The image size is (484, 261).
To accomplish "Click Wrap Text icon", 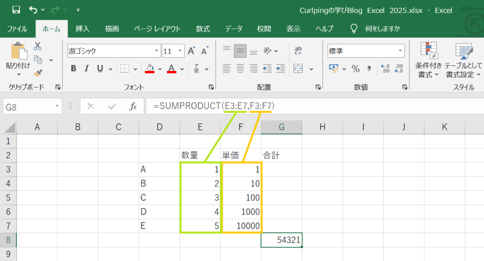I will (298, 51).
